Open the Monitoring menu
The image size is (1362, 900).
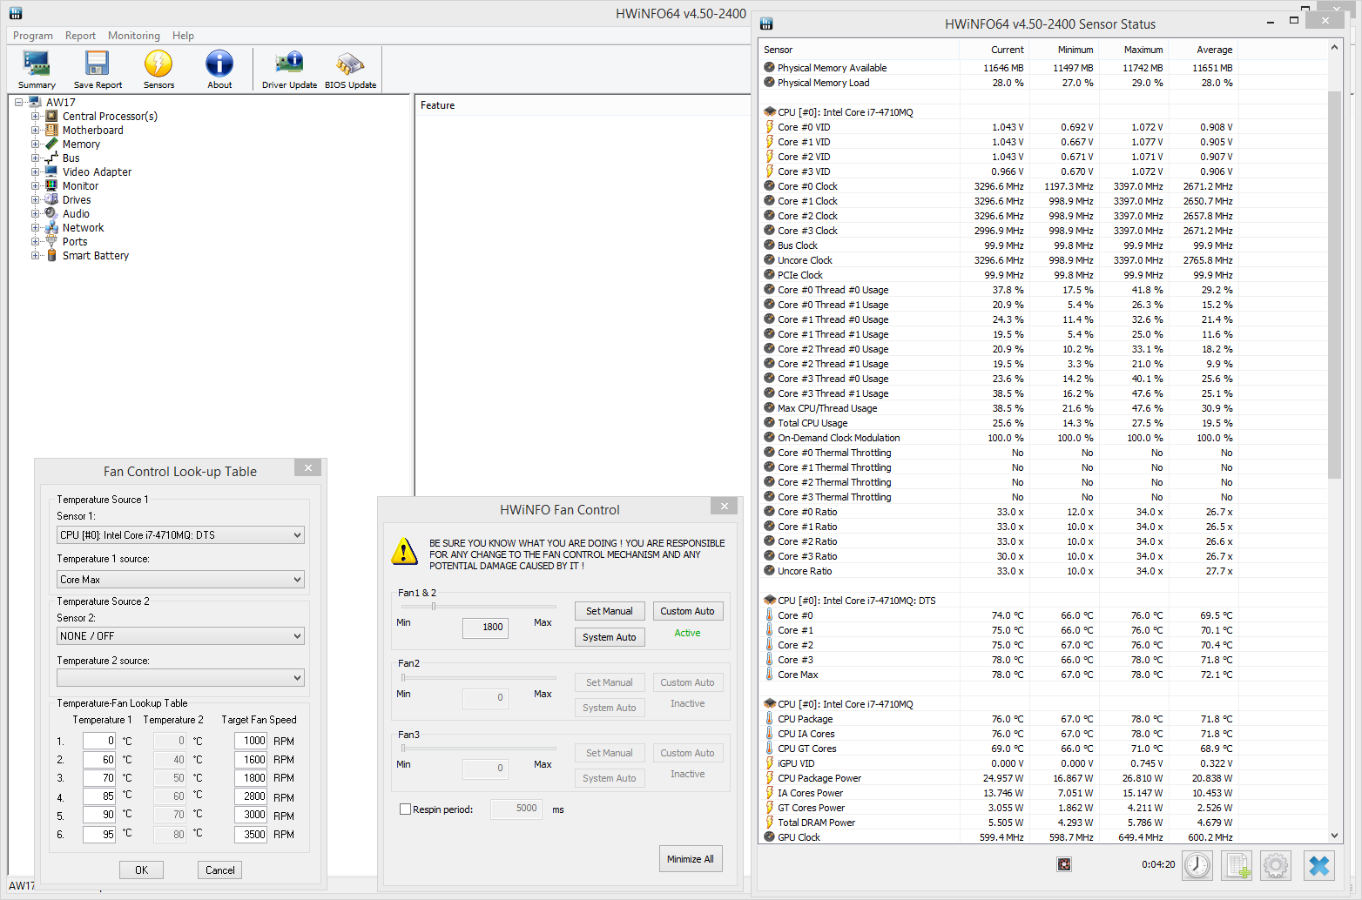point(134,36)
